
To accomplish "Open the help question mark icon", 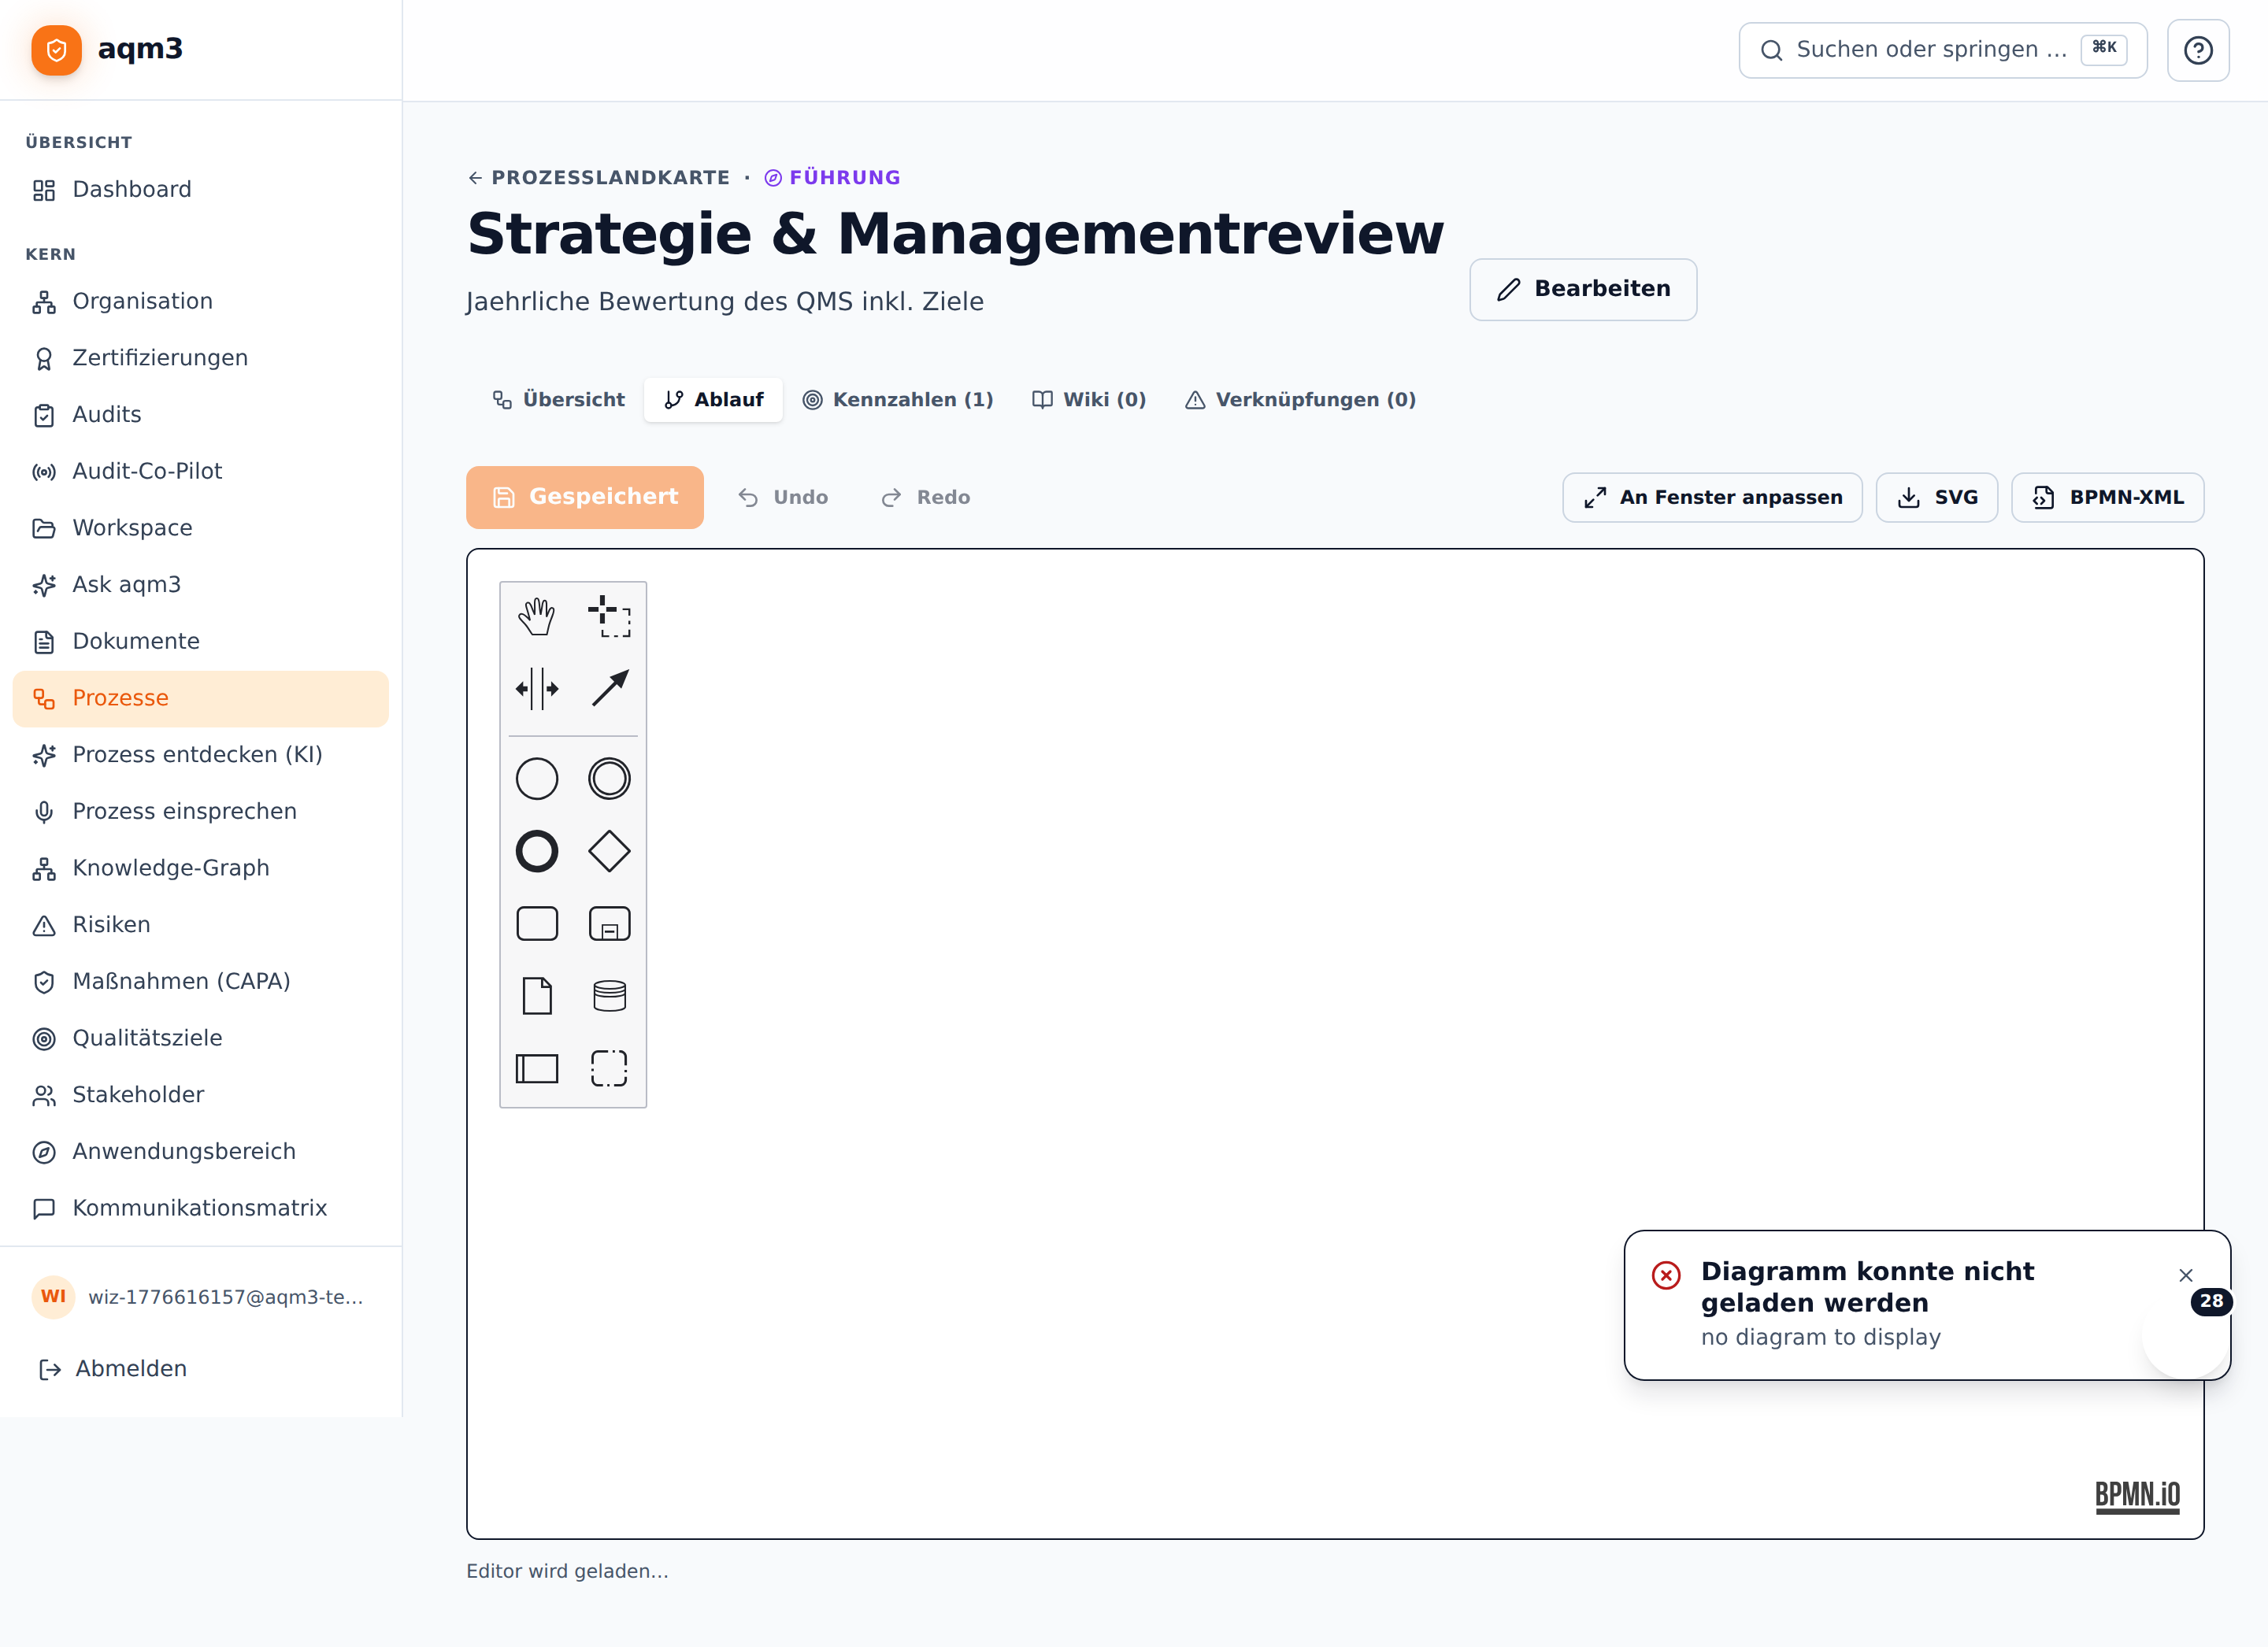I will tap(2198, 50).
